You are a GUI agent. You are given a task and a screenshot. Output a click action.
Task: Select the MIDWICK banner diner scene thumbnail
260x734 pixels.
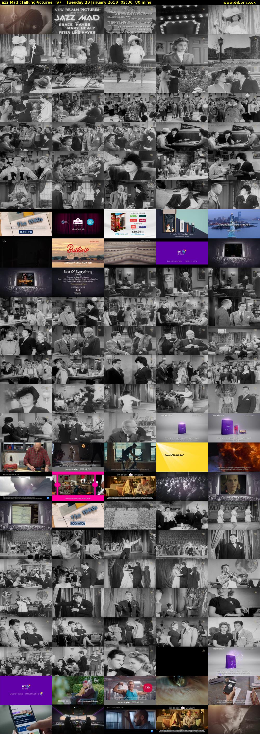(x=182, y=137)
